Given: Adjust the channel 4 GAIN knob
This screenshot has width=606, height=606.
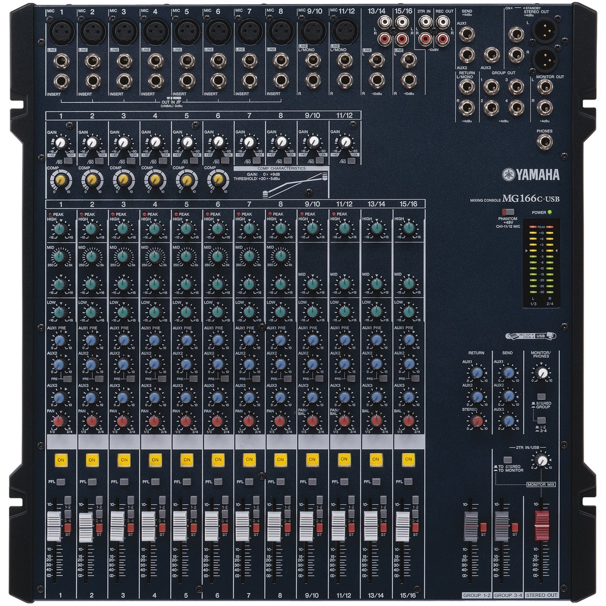Looking at the screenshot, I should pos(155,143).
